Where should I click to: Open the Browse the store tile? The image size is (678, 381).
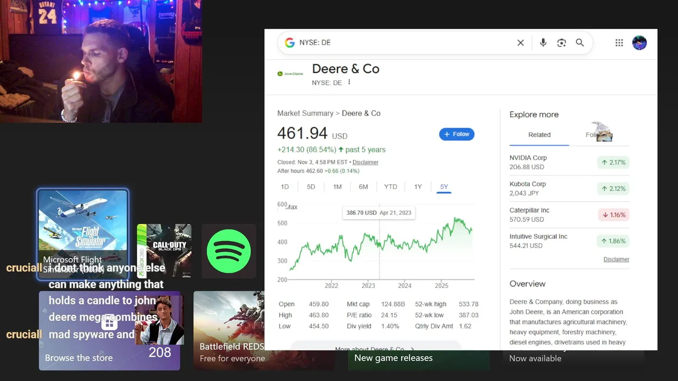point(109,330)
